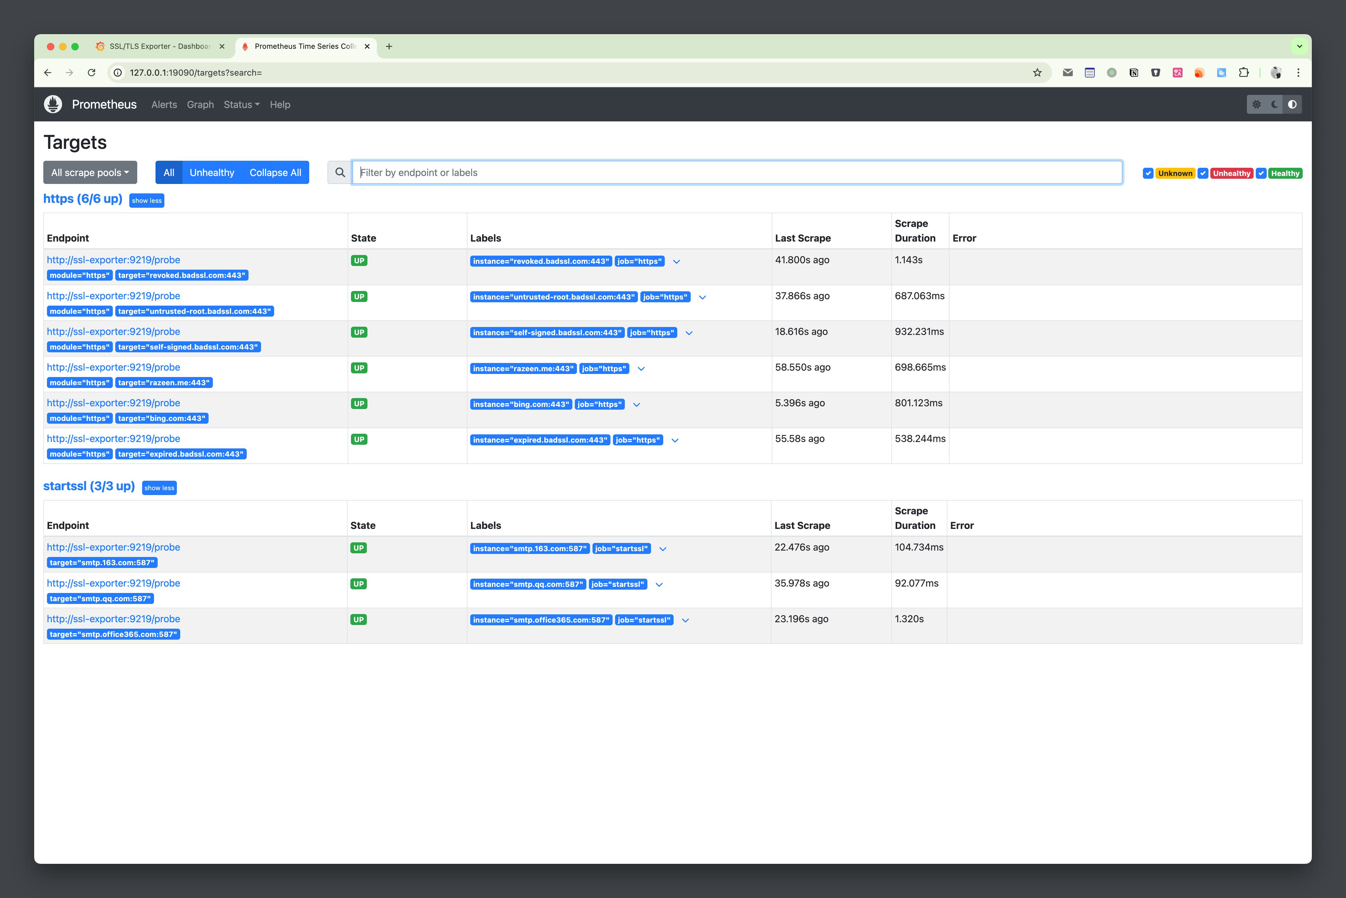Go forward with the browser arrow
The image size is (1346, 898).
pyautogui.click(x=69, y=73)
